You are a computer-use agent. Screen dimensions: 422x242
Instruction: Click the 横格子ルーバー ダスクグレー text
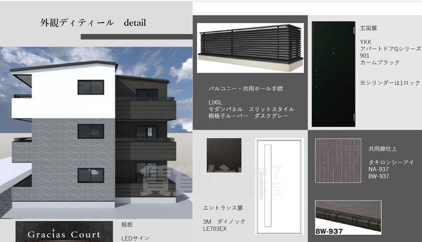pyautogui.click(x=249, y=116)
